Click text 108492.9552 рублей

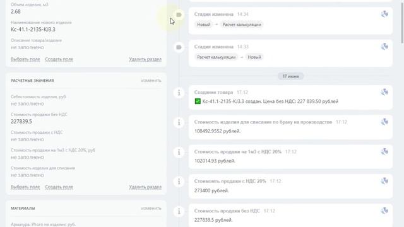217,131
